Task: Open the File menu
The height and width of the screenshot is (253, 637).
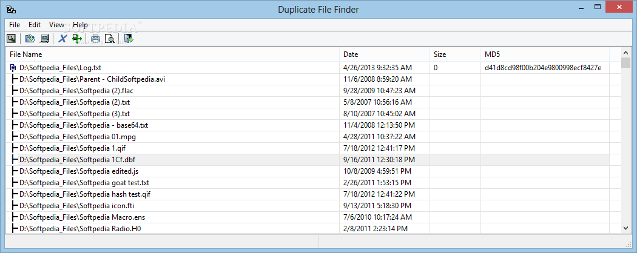Action: [x=15, y=25]
